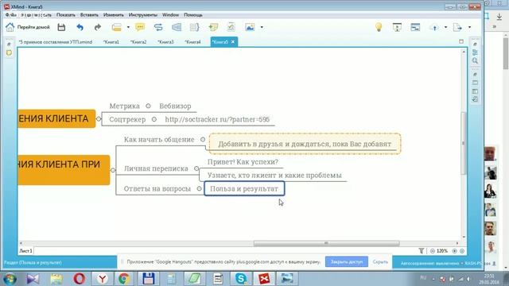Expand the export dropdown arrow

[x=469, y=27]
